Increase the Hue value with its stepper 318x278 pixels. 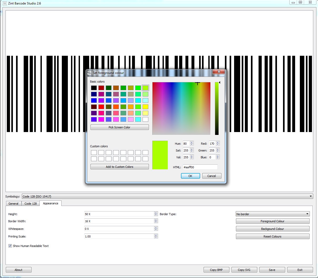click(192, 142)
